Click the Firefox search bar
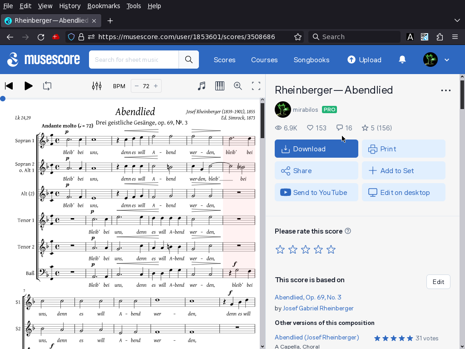The image size is (465, 349). tap(354, 37)
